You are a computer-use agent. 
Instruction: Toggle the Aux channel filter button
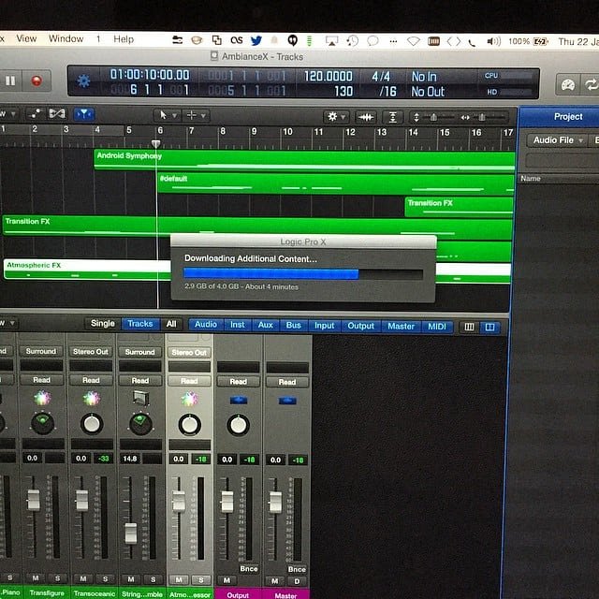coord(266,326)
